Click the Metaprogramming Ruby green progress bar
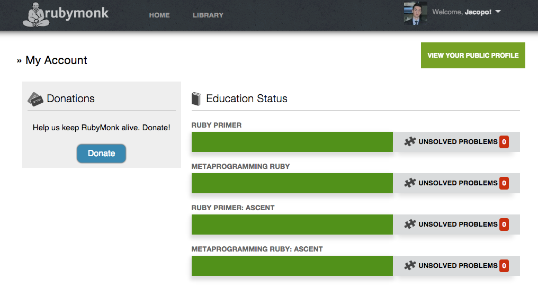 (x=292, y=183)
